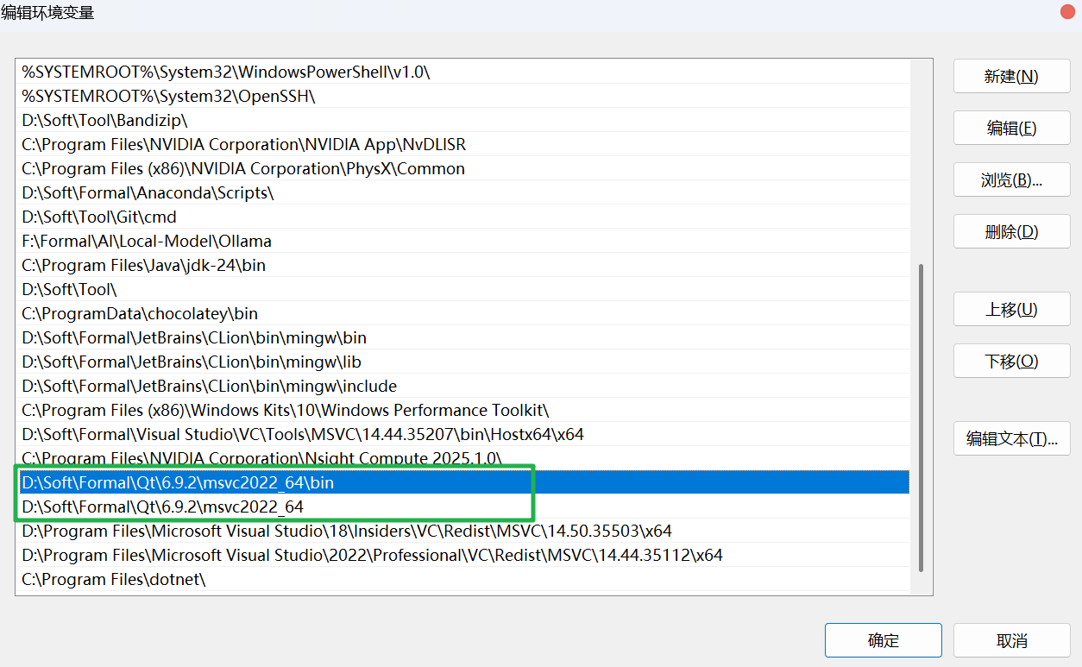Image resolution: width=1082 pixels, height=667 pixels.
Task: Click the 编辑(E) button
Action: click(1011, 128)
